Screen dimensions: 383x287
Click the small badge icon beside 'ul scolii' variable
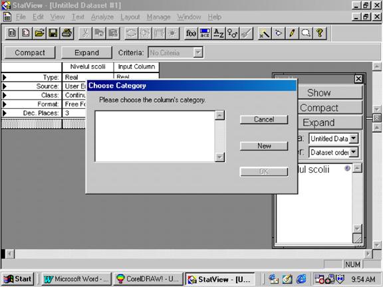tap(347, 168)
